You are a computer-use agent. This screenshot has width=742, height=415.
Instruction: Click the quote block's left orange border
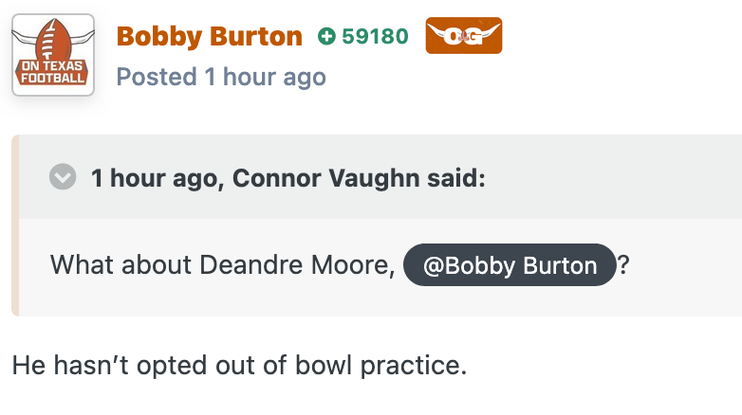pyautogui.click(x=15, y=226)
